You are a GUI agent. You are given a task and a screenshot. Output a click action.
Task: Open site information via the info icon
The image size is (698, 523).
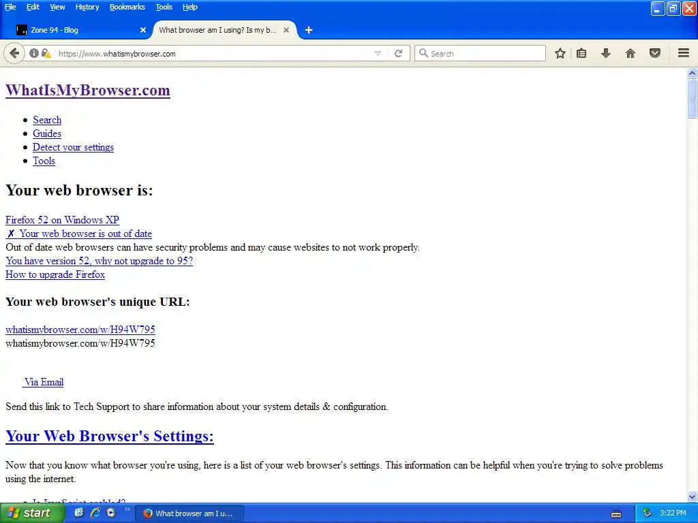34,53
